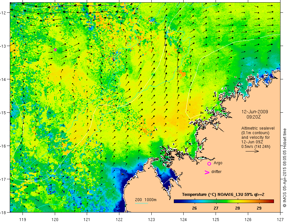This screenshot has height=222, width=287.
Task: Click the temperature color bar at 29
Action: coord(259,201)
